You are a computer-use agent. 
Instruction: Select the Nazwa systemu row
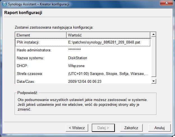[x=83, y=58]
